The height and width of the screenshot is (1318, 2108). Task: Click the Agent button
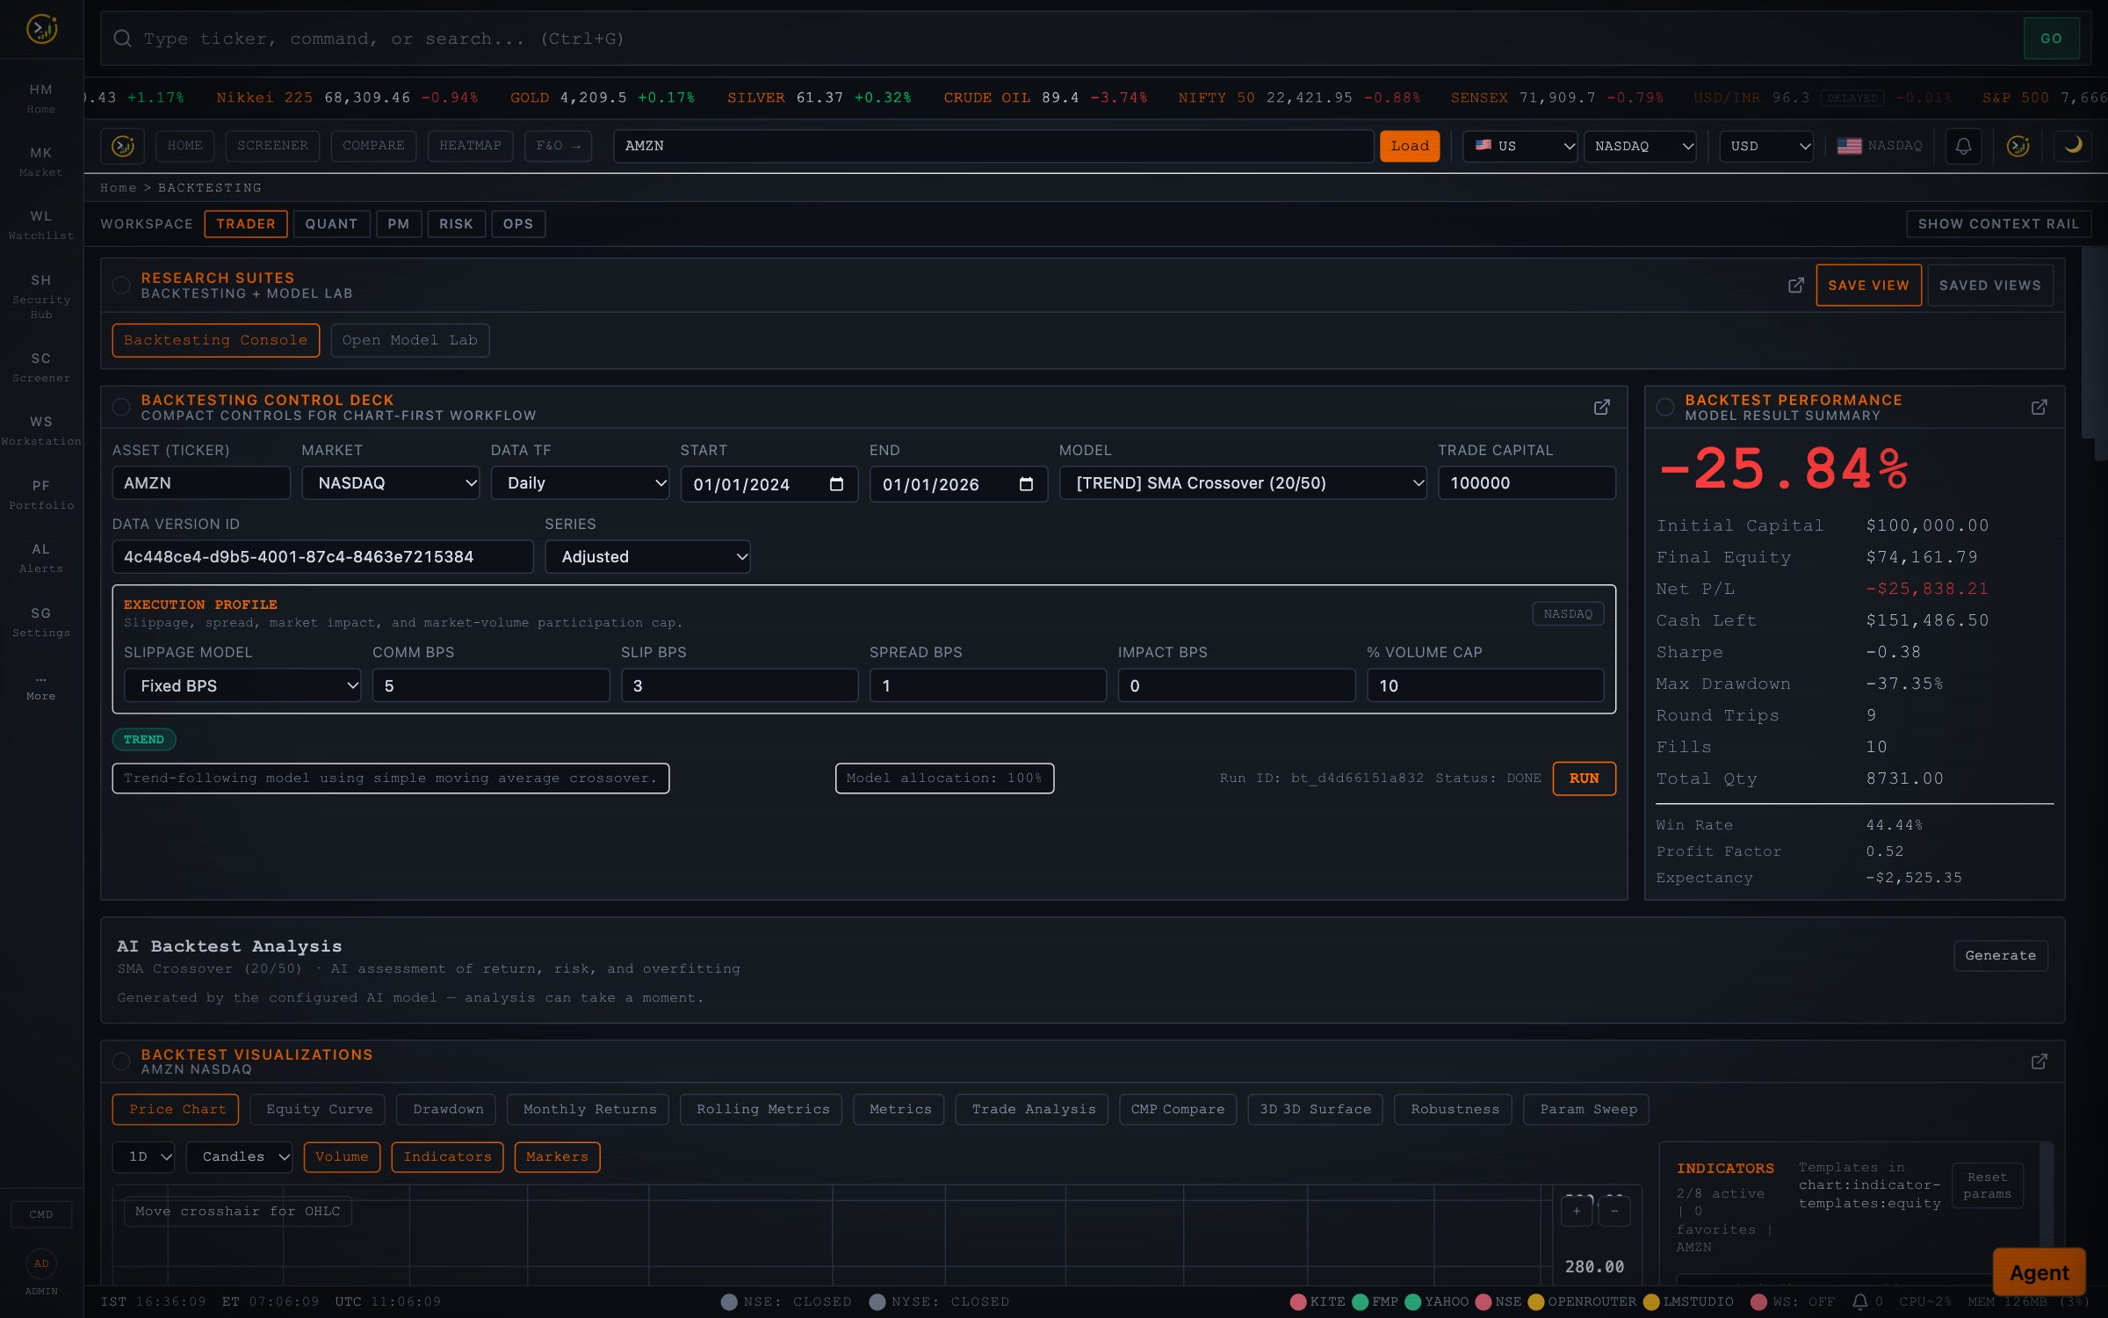[x=2039, y=1272]
